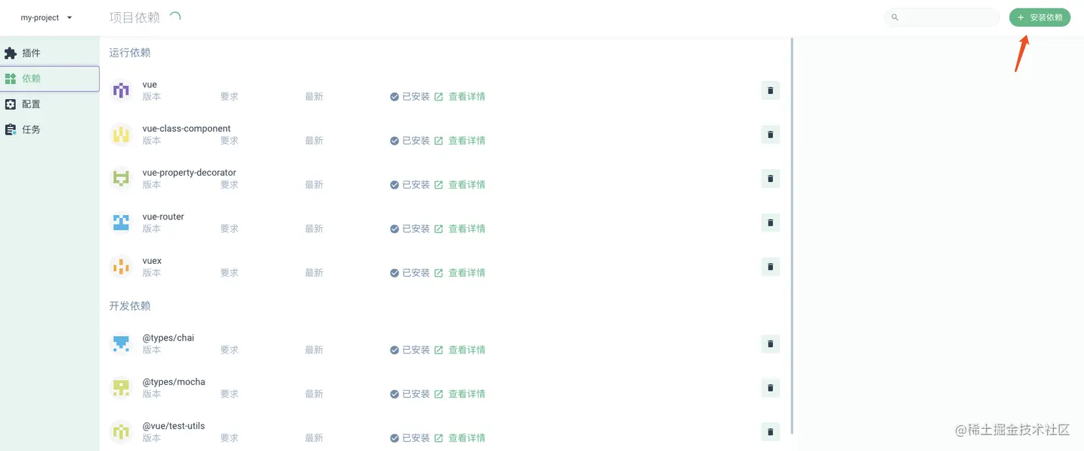Click the search magnifier icon
The image size is (1084, 451).
(x=895, y=17)
